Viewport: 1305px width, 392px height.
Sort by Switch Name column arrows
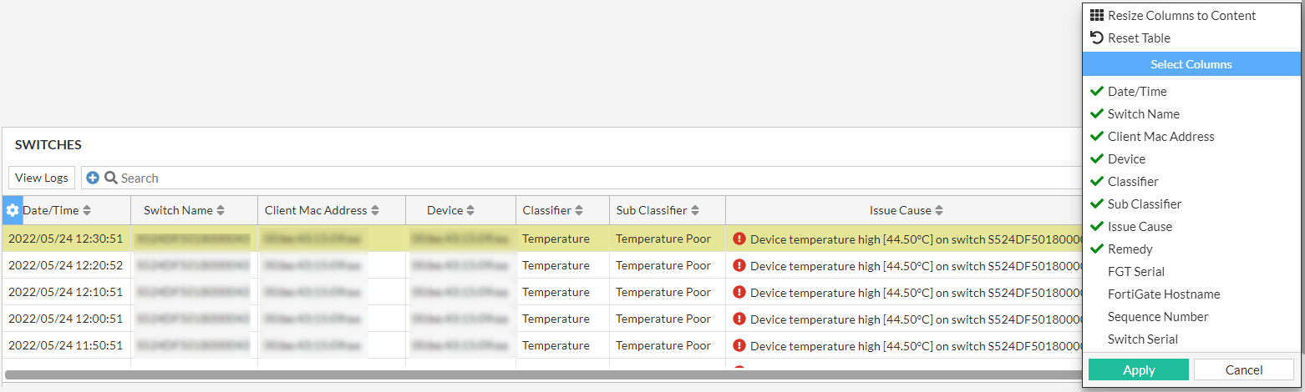[x=221, y=210]
